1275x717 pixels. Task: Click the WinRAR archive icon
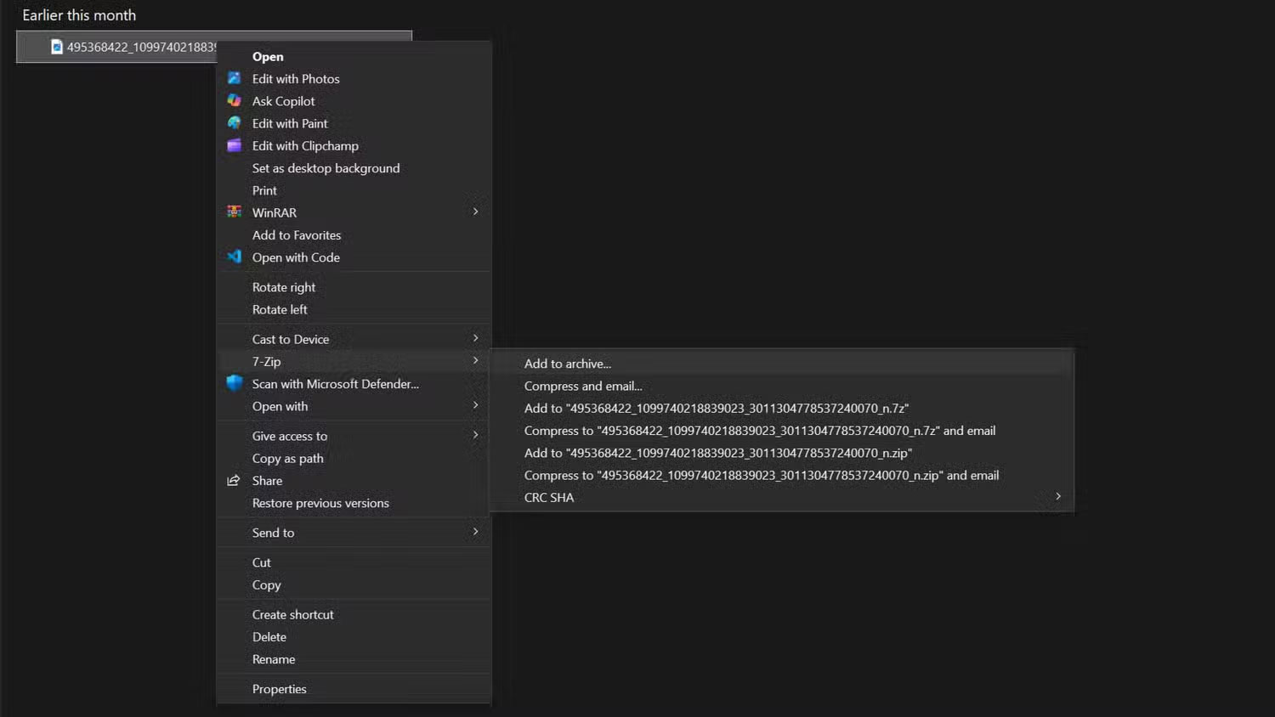234,212
